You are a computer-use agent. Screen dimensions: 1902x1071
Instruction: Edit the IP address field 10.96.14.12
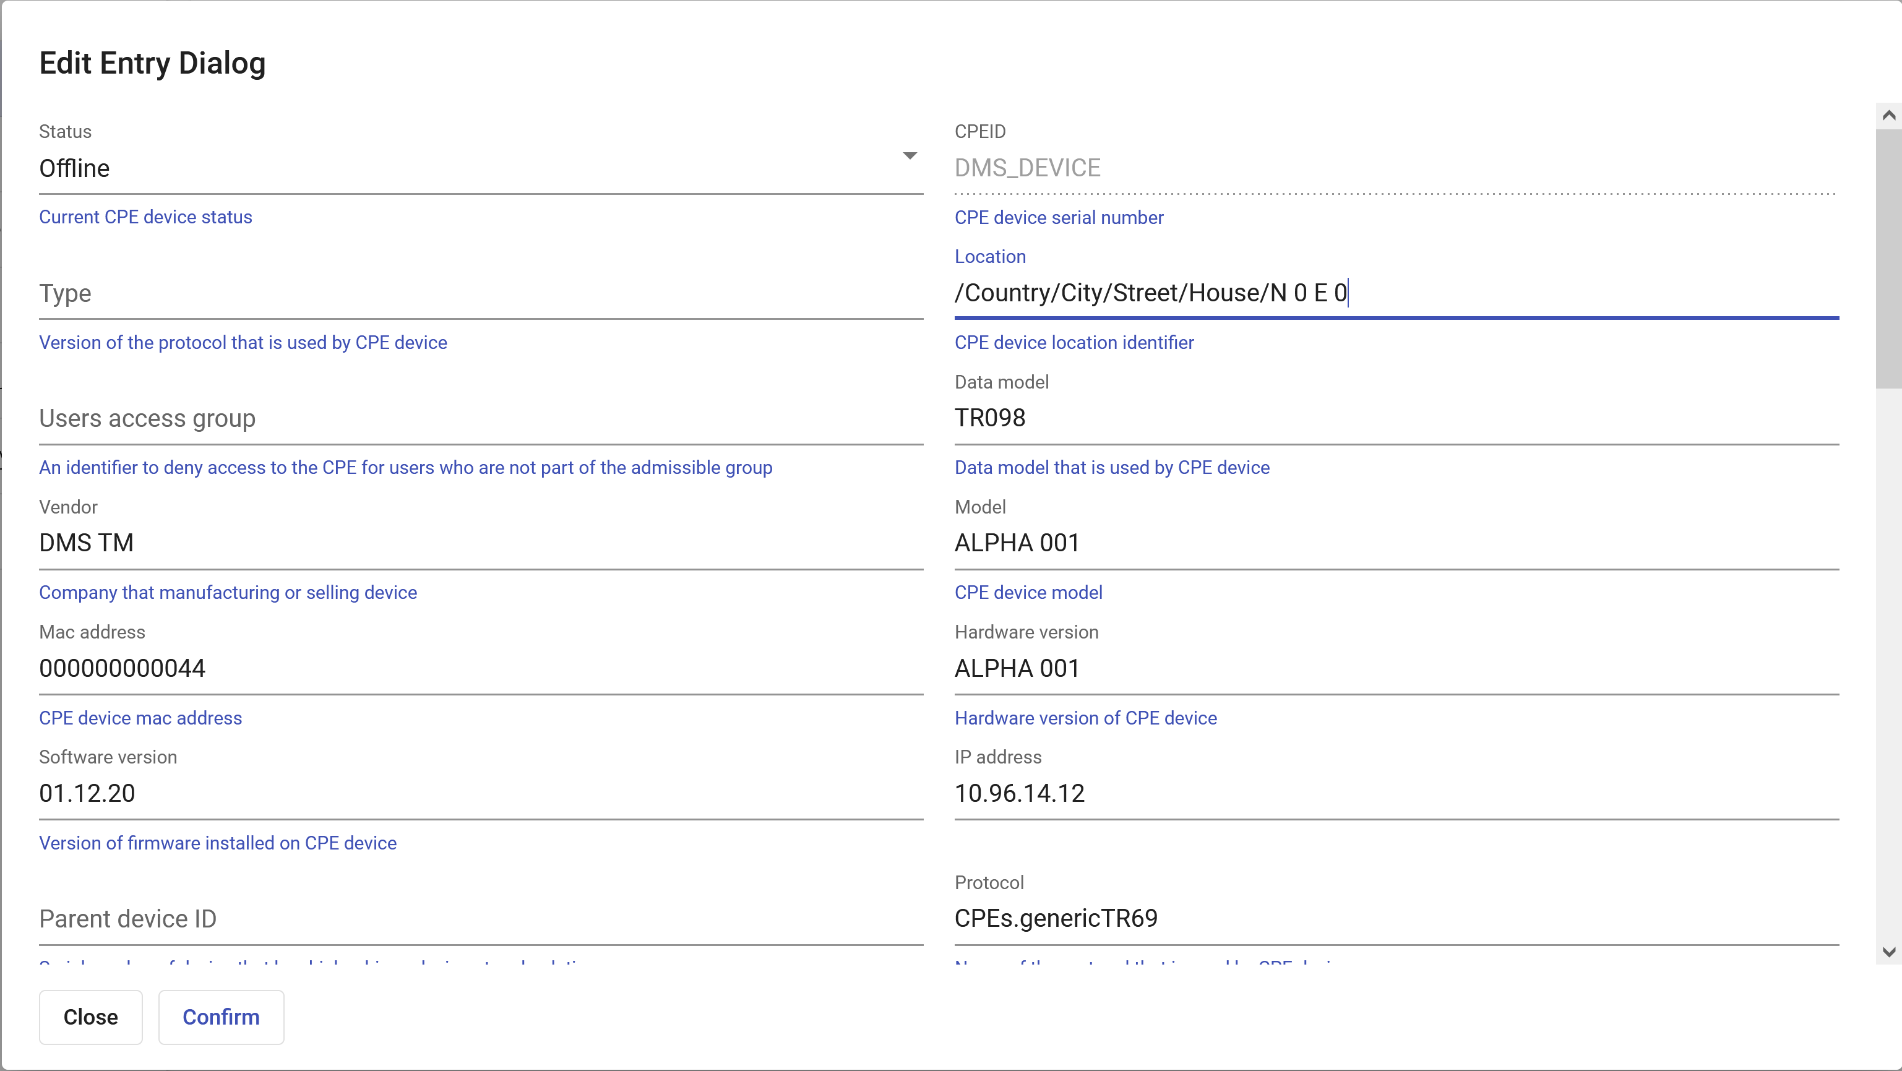point(1395,793)
